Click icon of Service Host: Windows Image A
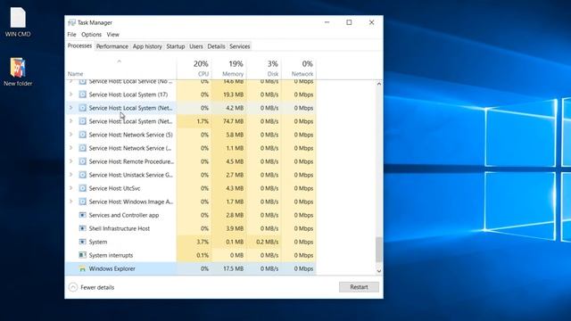 83,202
